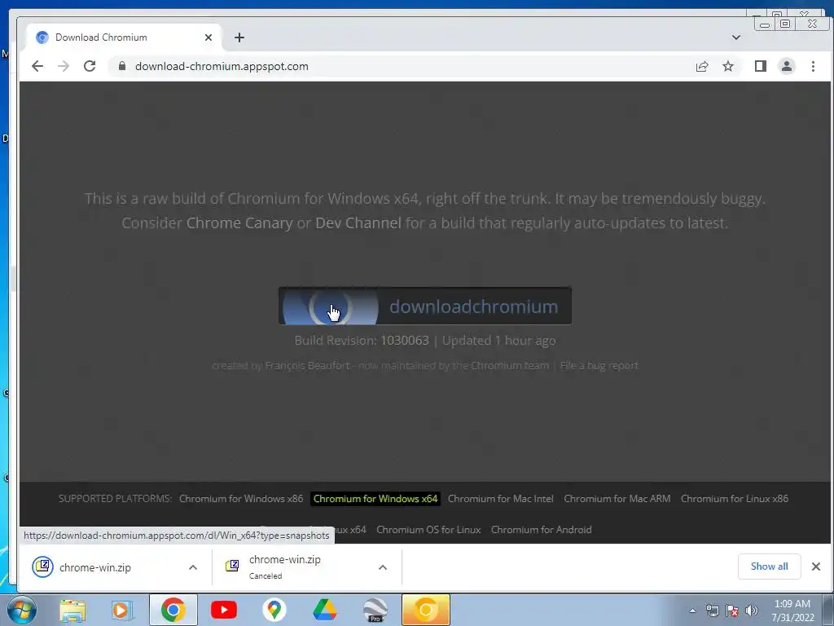Open the first chrome-win.zip download

pos(95,567)
